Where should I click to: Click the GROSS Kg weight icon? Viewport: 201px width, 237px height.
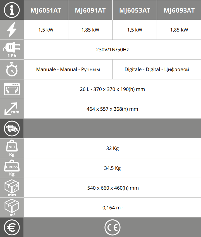click(x=12, y=168)
